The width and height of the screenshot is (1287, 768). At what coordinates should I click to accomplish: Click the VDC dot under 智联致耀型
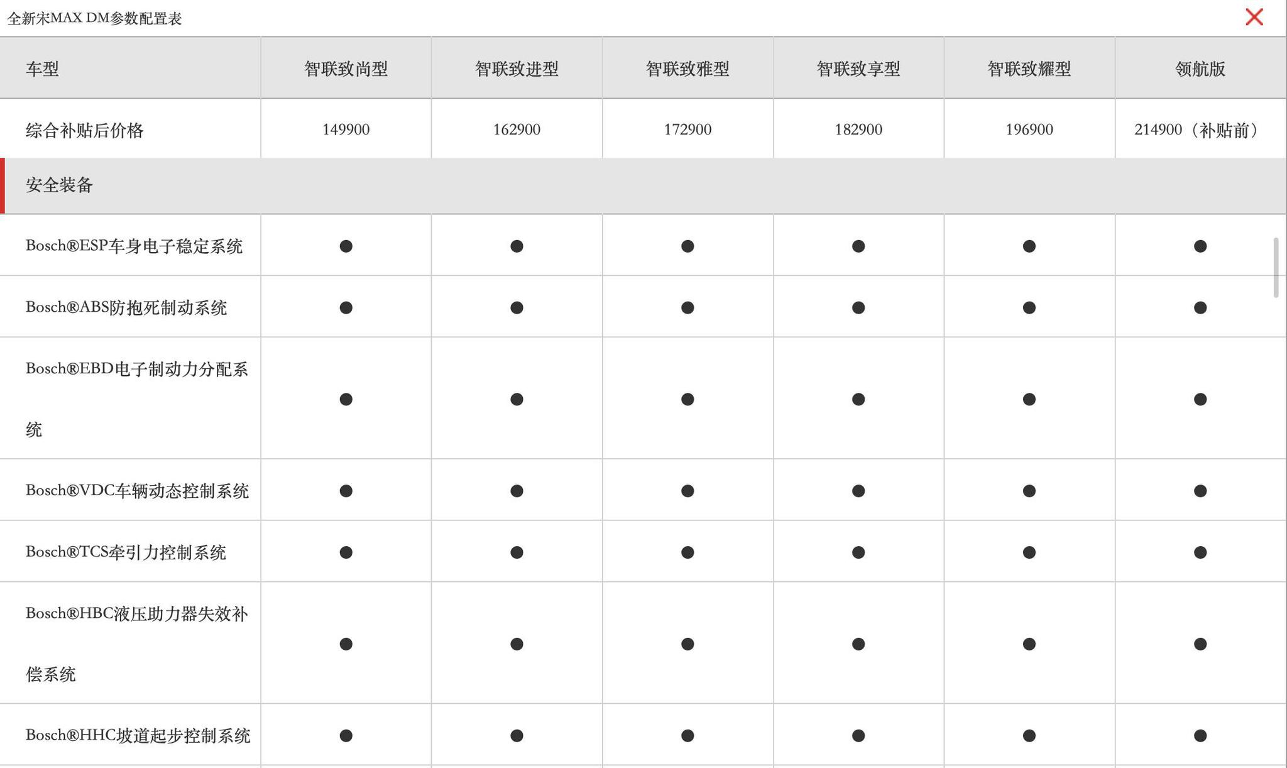[x=1029, y=491]
